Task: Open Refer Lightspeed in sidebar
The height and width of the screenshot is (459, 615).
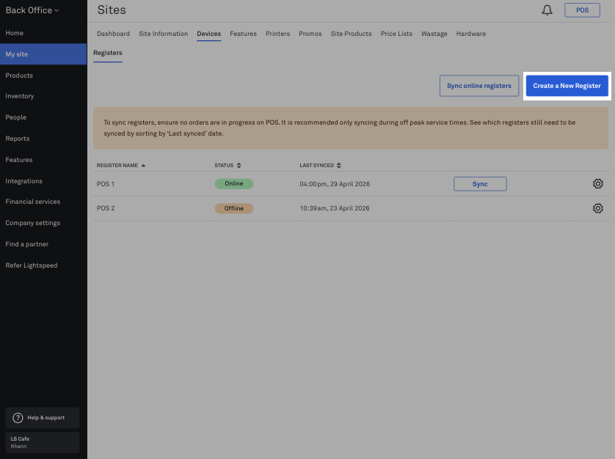Action: coord(43,265)
